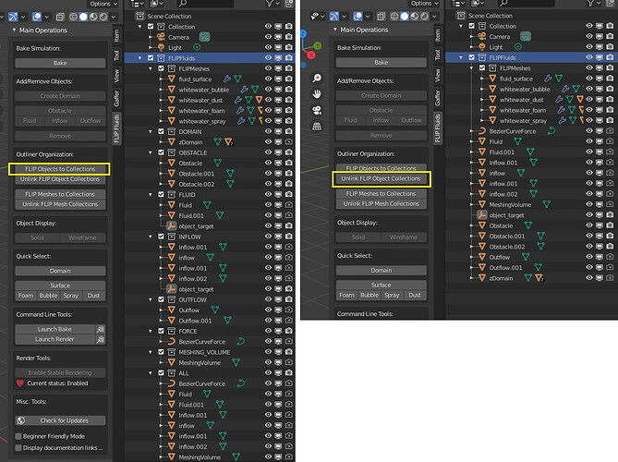This screenshot has height=462, width=618.
Task: Select the FLIPFluids collection row in left outliner
Action: (x=210, y=58)
